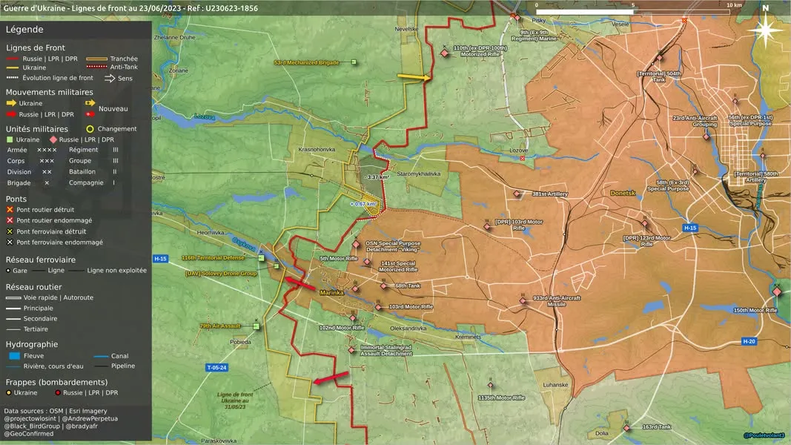
Task: Click the -3.37 km² area label
Action: pyautogui.click(x=377, y=177)
